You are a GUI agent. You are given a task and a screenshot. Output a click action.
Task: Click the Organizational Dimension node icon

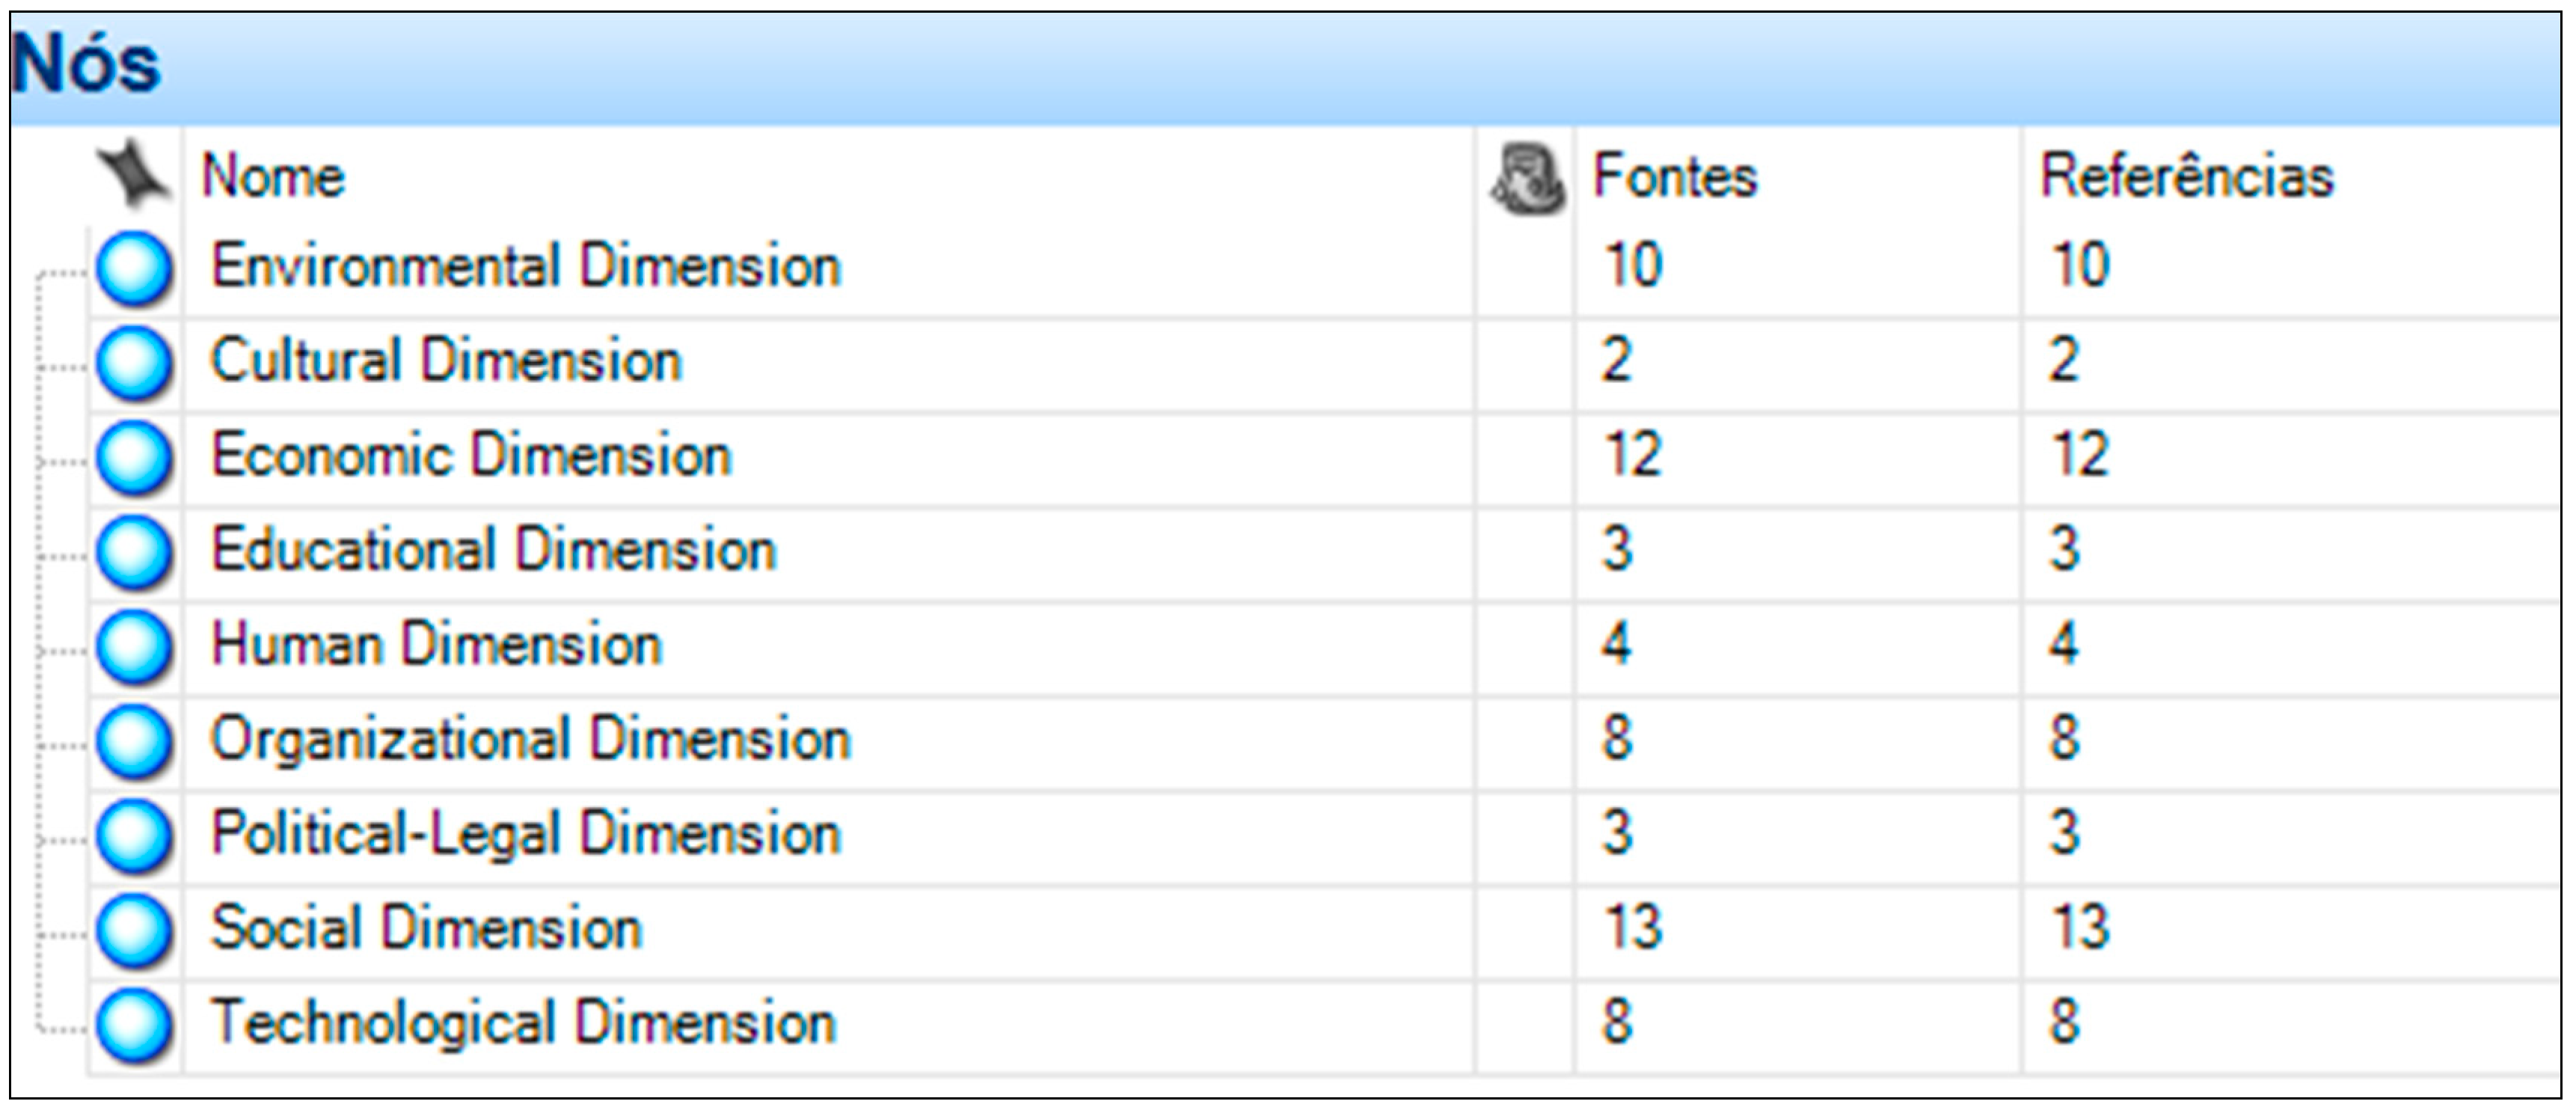point(134,740)
